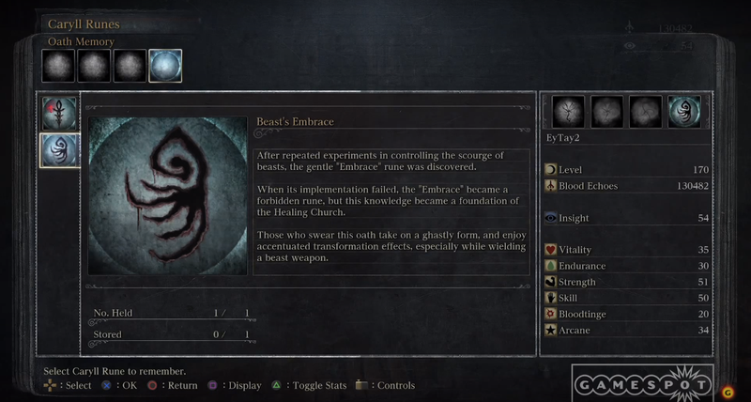Select the Beast's Embrace rune in the list

(59, 150)
